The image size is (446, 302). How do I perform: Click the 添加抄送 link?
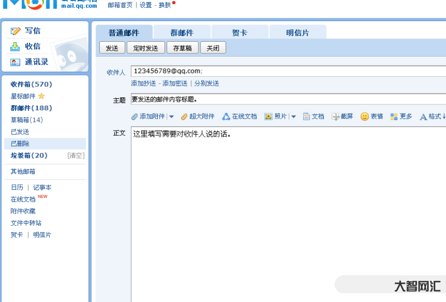pos(144,83)
